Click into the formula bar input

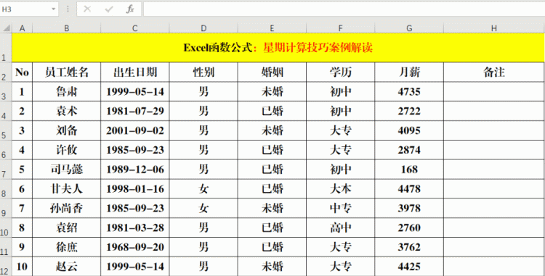point(344,9)
